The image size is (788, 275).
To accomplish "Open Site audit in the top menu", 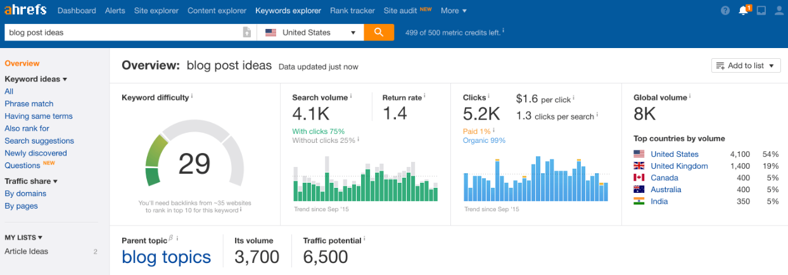I will coord(399,10).
